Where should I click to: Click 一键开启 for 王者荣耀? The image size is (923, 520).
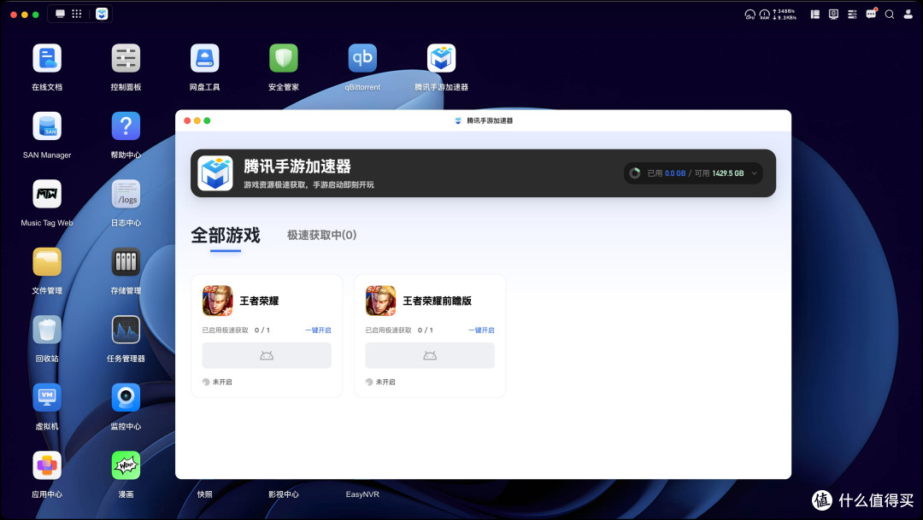(x=318, y=330)
